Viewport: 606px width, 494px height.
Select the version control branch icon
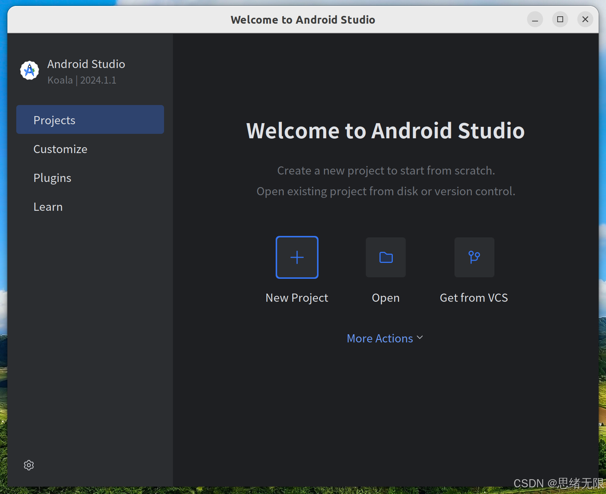tap(474, 257)
